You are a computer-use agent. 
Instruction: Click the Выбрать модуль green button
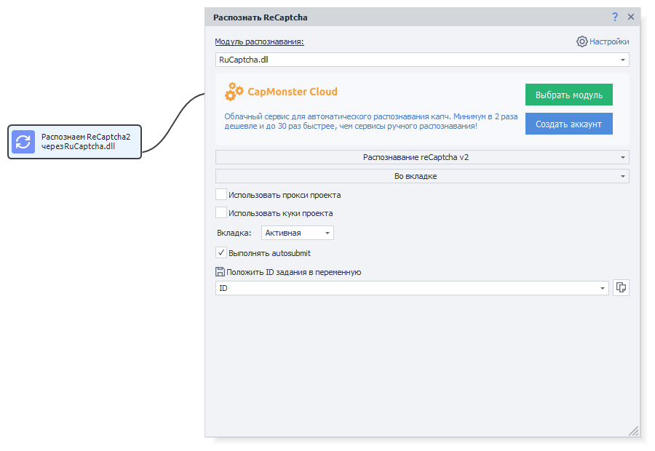pyautogui.click(x=568, y=95)
